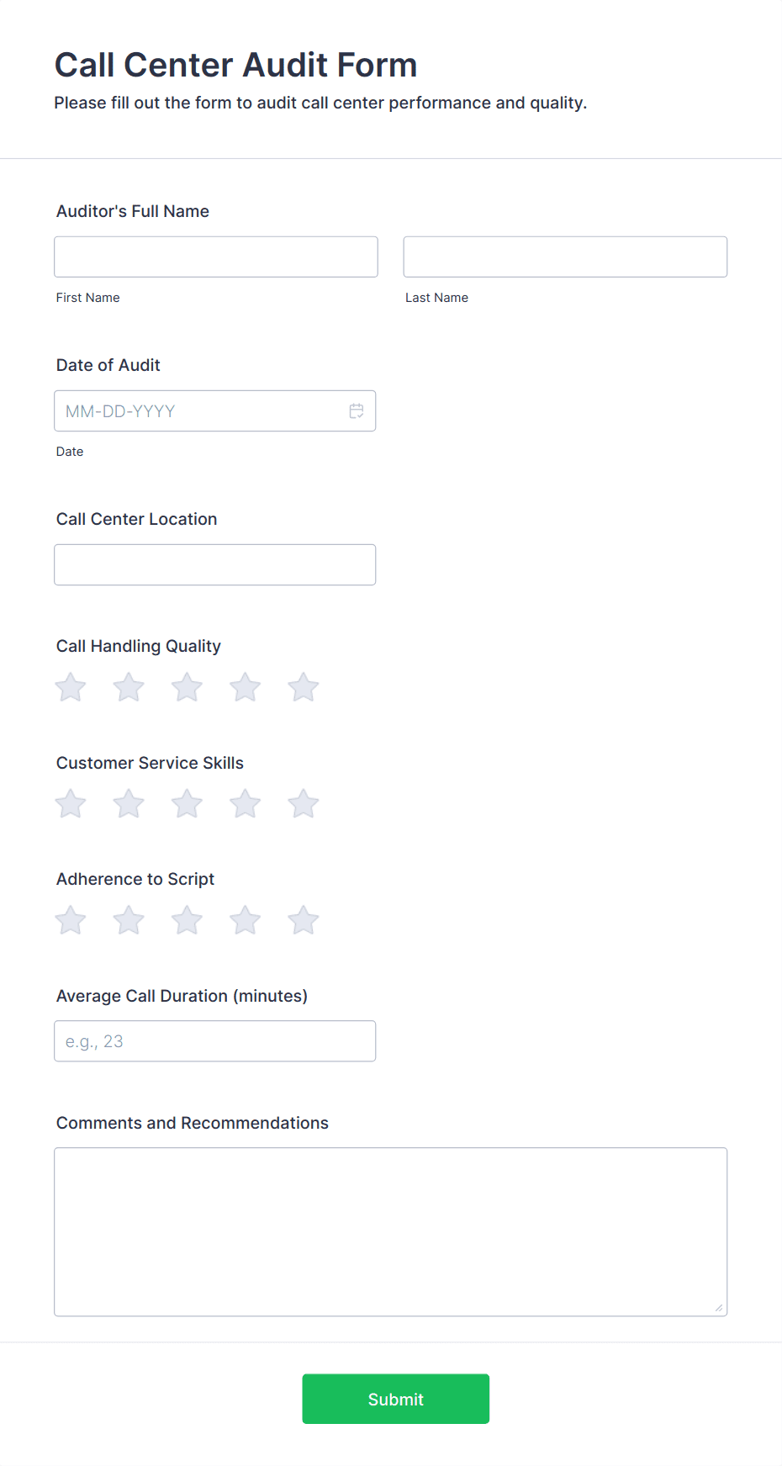Select the Date of Audit field
Image resolution: width=782 pixels, height=1466 pixels.
point(202,410)
